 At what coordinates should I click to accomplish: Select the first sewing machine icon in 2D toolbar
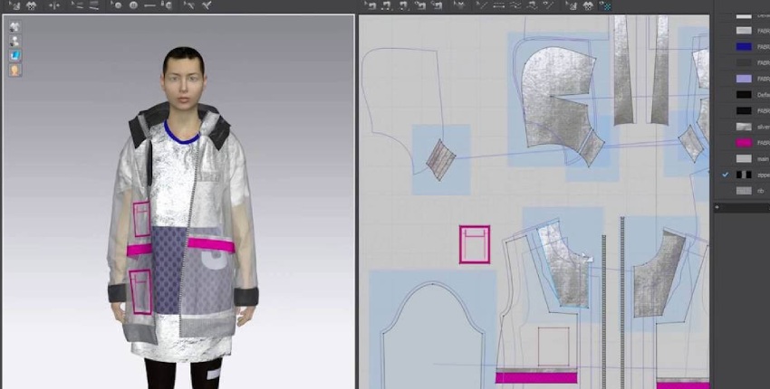pos(371,5)
